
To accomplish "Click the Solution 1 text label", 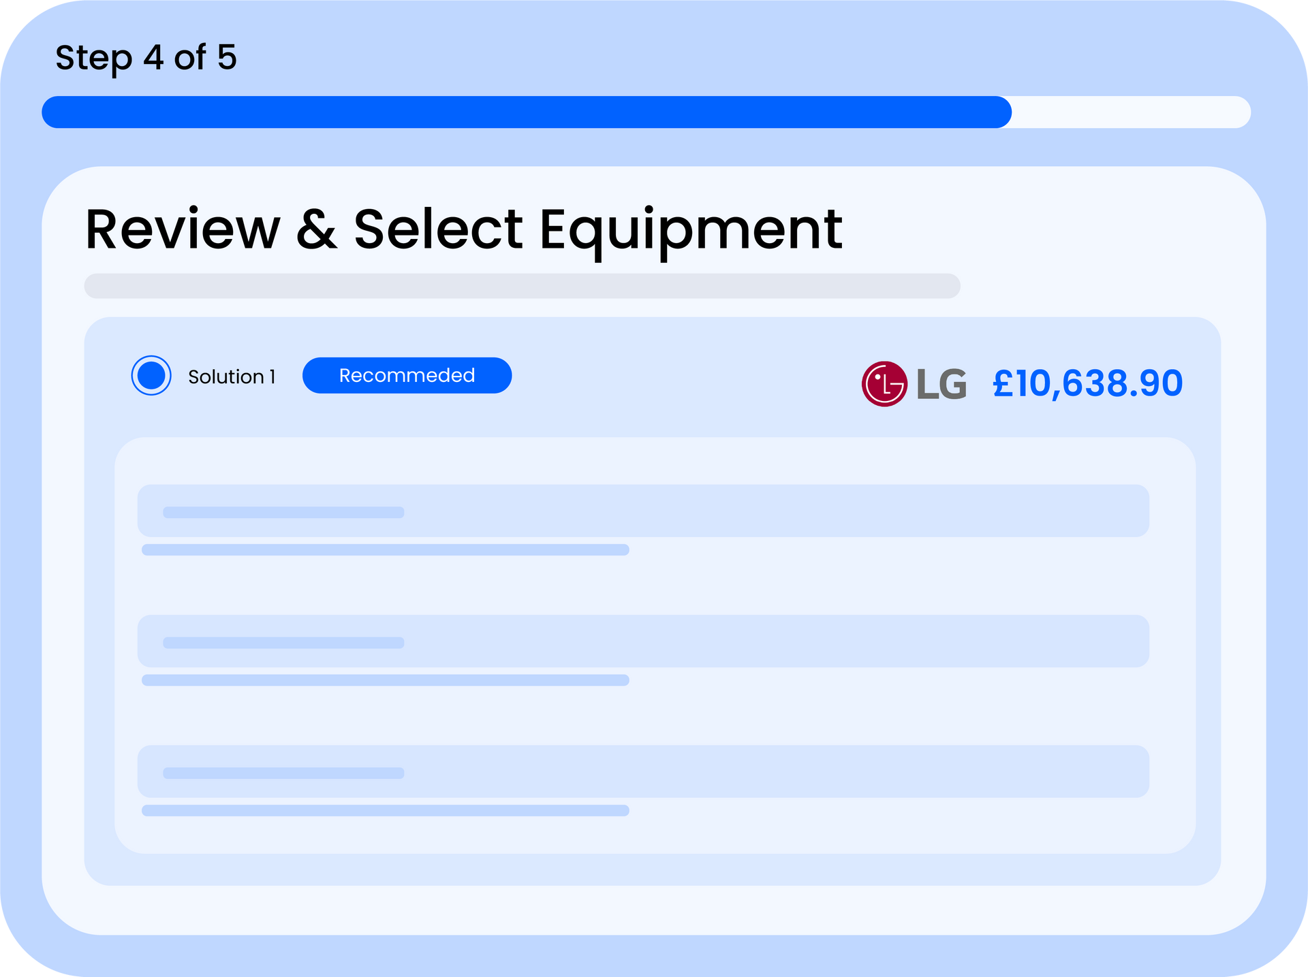I will click(232, 377).
